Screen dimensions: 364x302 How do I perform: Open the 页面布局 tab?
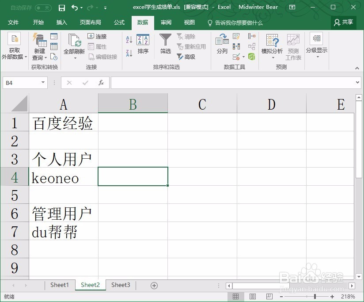click(90, 23)
